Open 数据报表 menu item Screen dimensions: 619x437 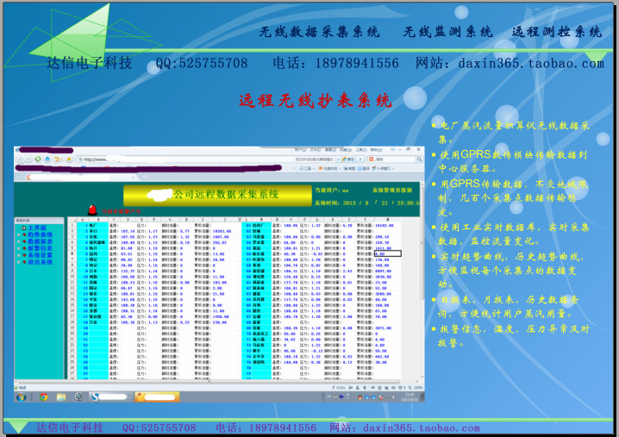[41, 241]
